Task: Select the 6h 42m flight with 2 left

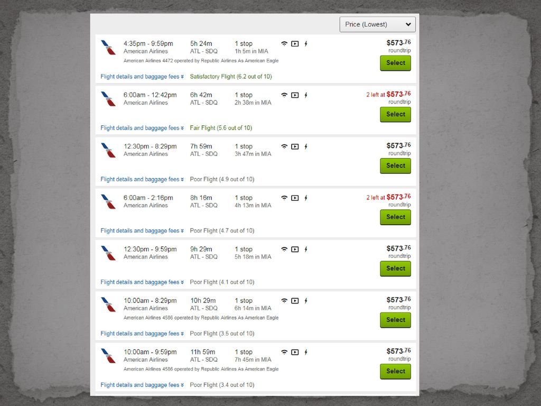Action: (x=395, y=115)
